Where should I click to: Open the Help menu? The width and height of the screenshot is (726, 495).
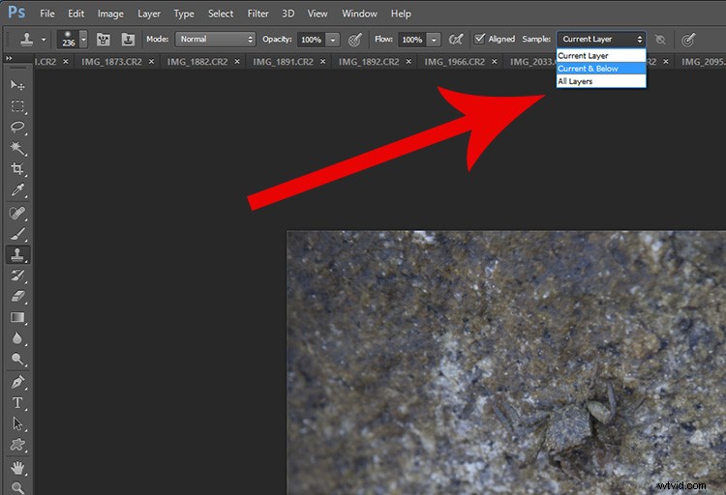401,14
